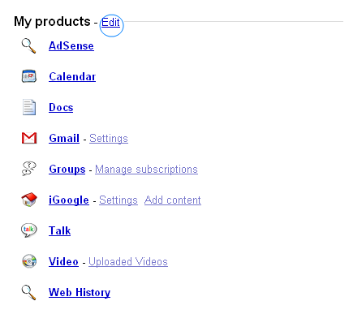349x314 pixels.
Task: Click the Talk chat bubble icon
Action: point(29,230)
